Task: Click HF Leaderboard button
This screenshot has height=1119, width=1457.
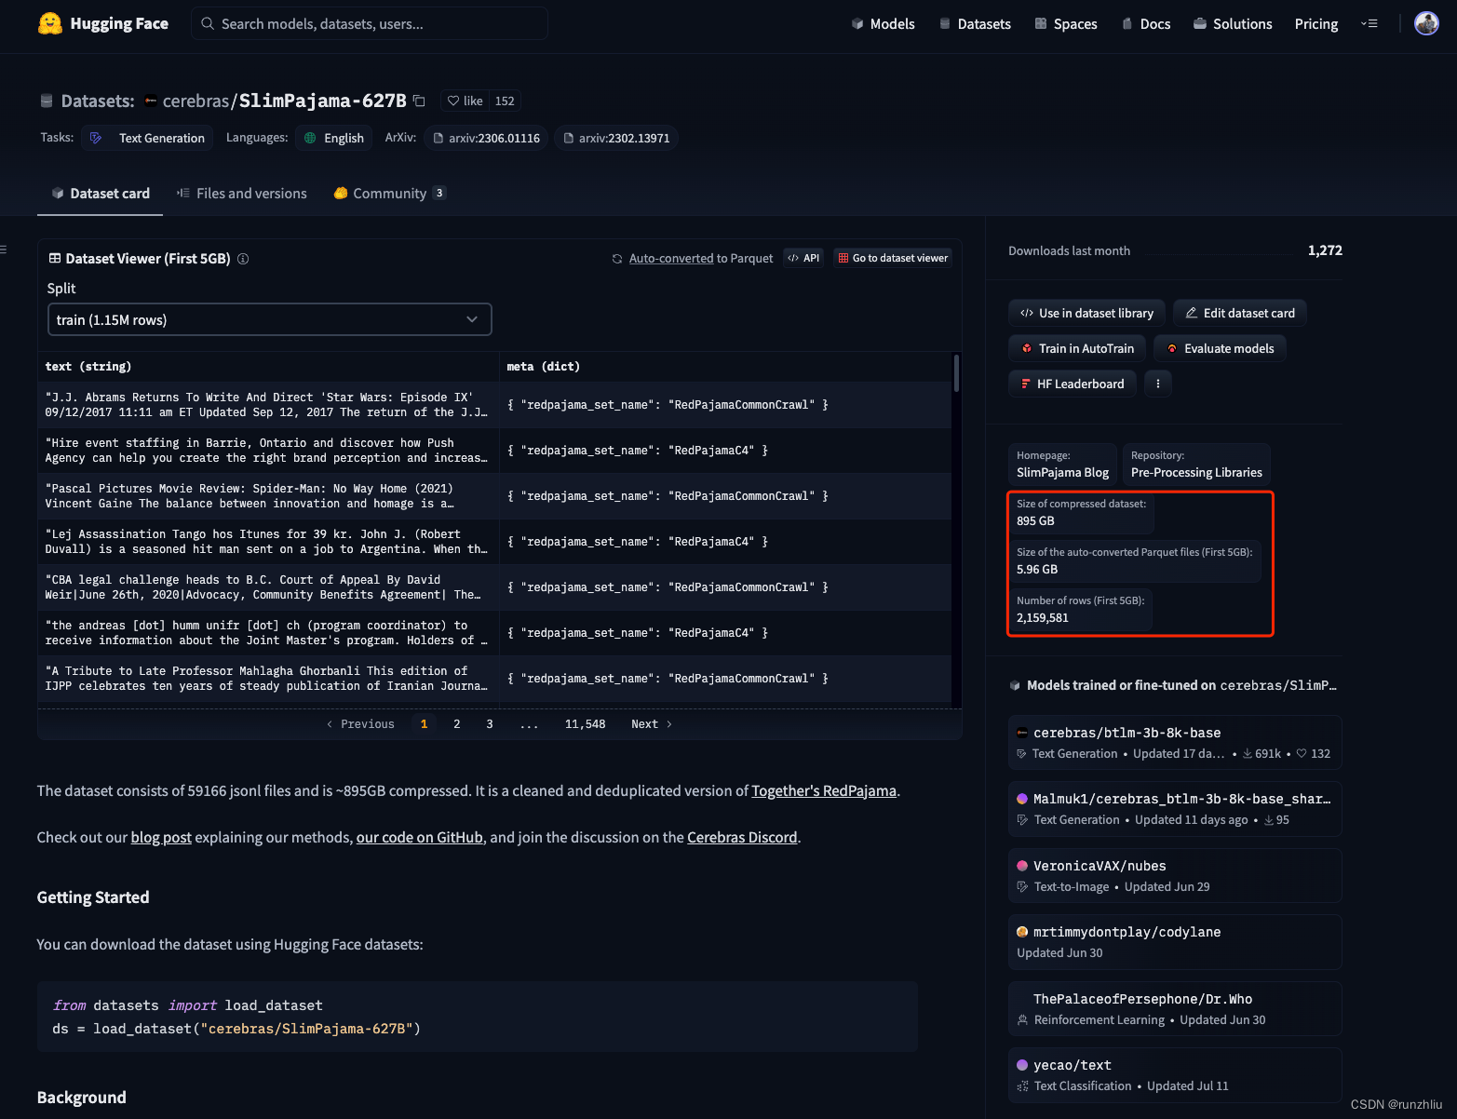Action: (x=1073, y=384)
